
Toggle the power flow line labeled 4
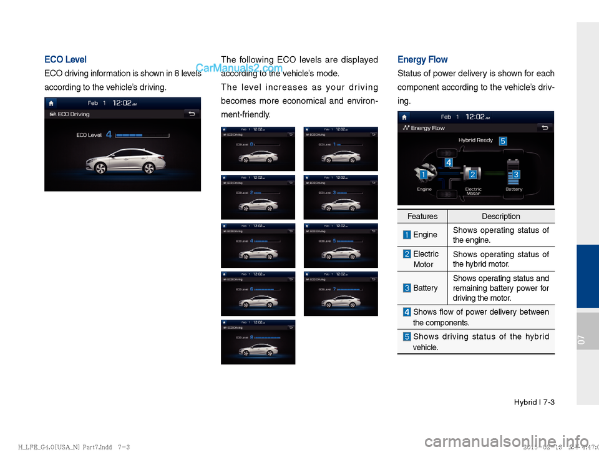click(x=449, y=162)
